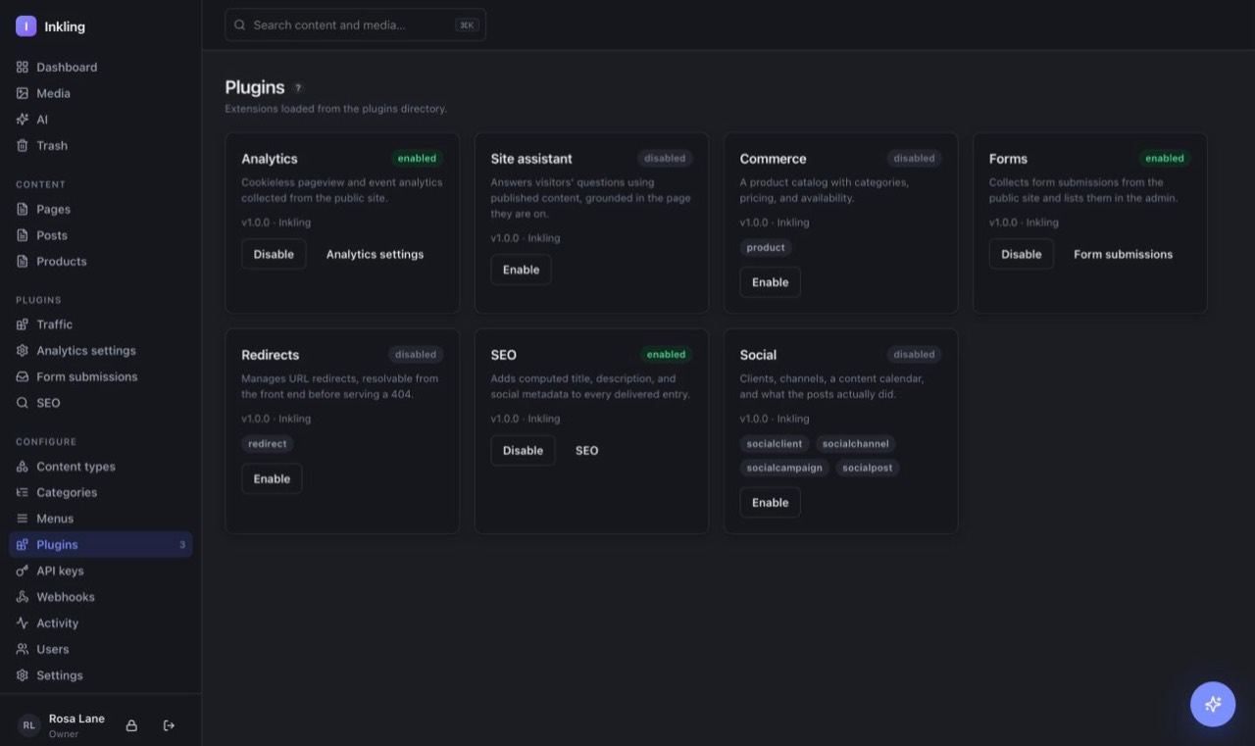
Task: Click the AI sparkle icon in sidebar
Action: (x=23, y=120)
